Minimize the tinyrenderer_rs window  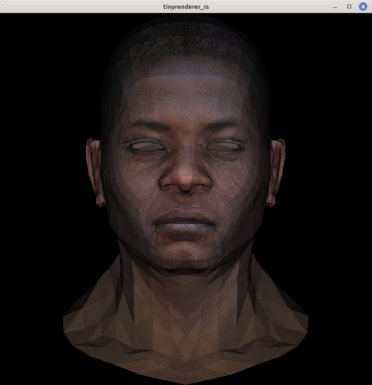click(x=335, y=7)
